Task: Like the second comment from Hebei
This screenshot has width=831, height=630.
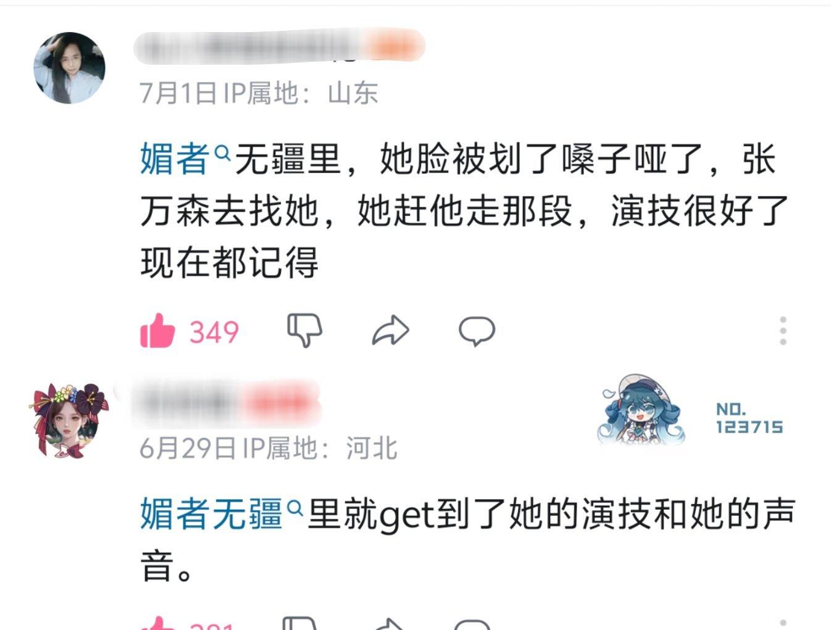Action: (158, 623)
